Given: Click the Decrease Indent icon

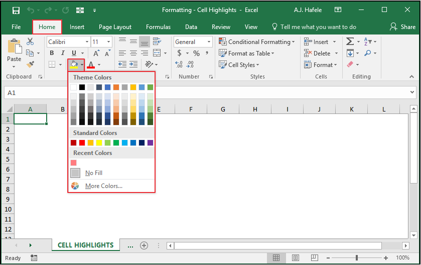Looking at the screenshot, I should click(122, 64).
